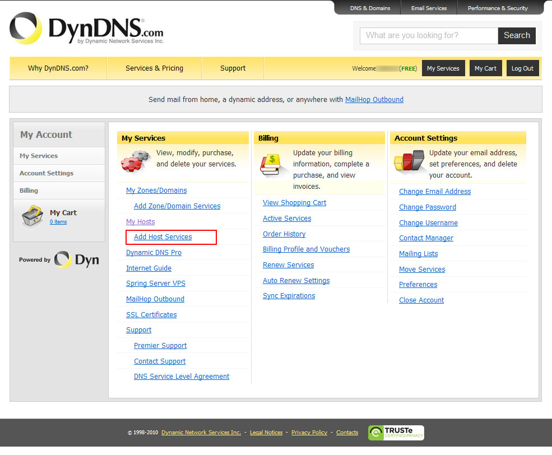This screenshot has width=552, height=455.
Task: Open the Auto Renew Settings link
Action: (x=296, y=281)
